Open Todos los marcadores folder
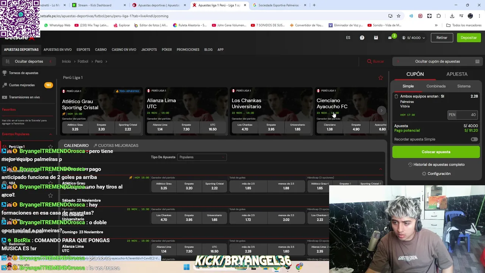485x273 pixels. tap(464, 25)
